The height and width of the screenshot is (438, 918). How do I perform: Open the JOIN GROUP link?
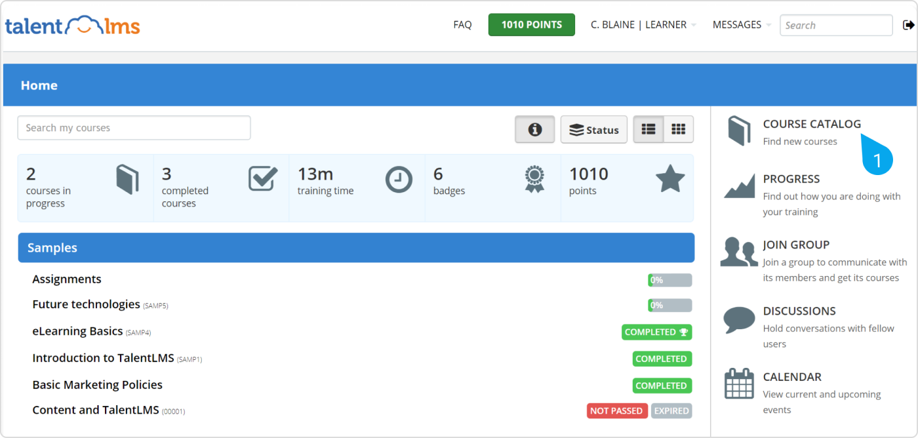tap(796, 245)
